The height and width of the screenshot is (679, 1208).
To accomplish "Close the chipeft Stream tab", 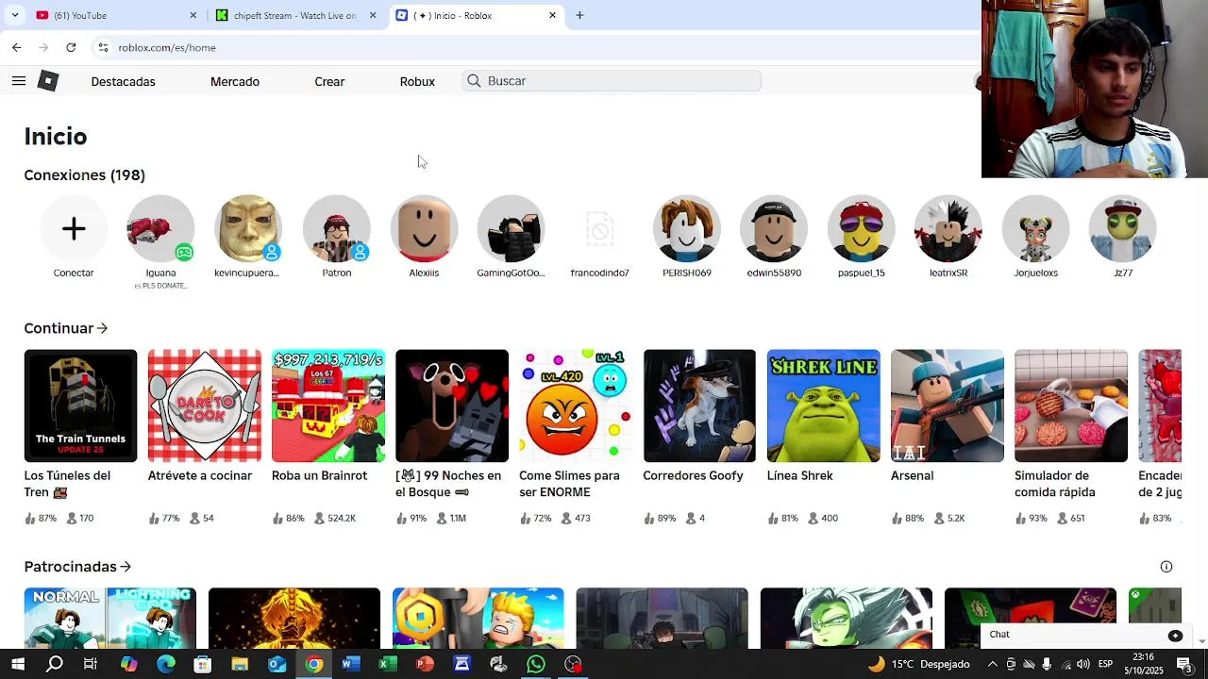I will [x=373, y=15].
